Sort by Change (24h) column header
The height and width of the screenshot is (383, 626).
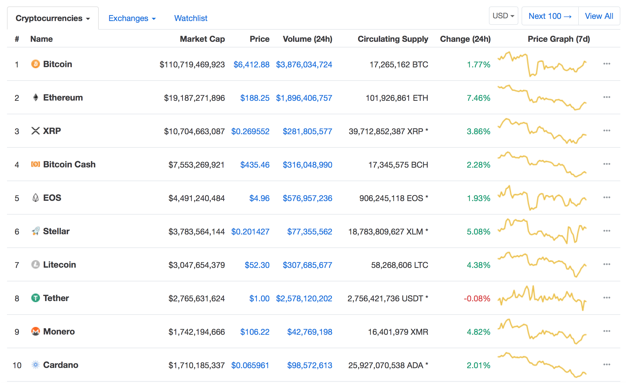tap(465, 39)
